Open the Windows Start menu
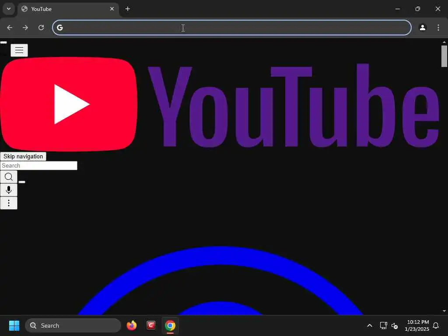Screen dimensions: 448x336 point(14,325)
